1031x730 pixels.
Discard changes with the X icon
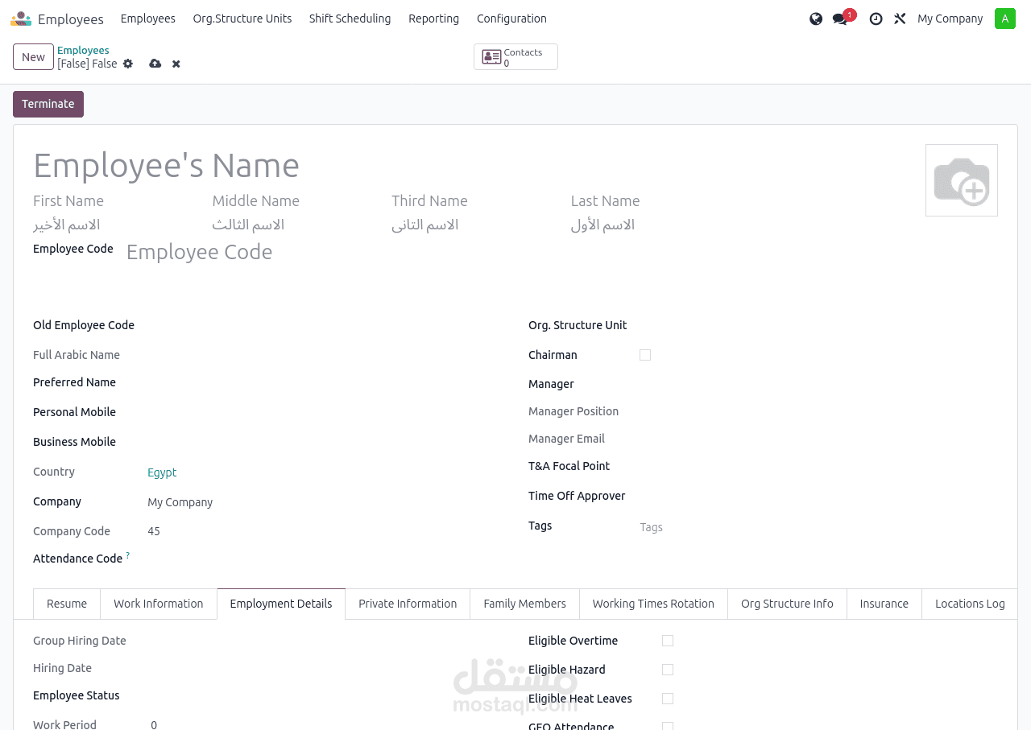[x=174, y=63]
